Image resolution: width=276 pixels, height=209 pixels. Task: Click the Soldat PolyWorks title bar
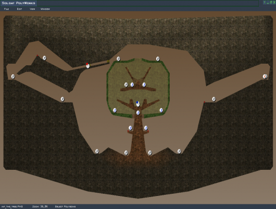(x=130, y=3)
